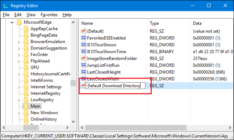Screen dimensions: 234x140
Task: Click the tree pane scroll right arrow
Action: [67, 128]
